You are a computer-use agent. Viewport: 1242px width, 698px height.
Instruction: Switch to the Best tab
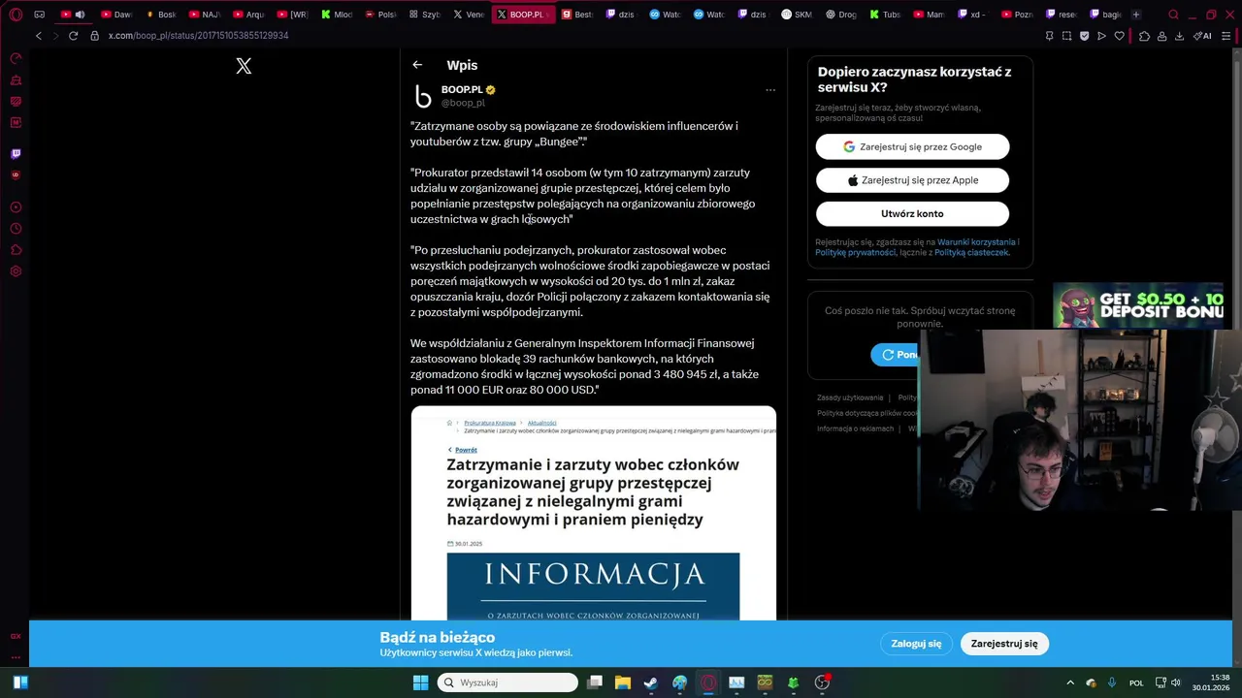pos(577,15)
